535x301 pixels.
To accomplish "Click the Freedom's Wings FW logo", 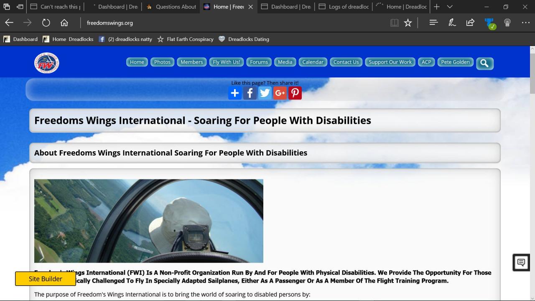I will (x=46, y=63).
